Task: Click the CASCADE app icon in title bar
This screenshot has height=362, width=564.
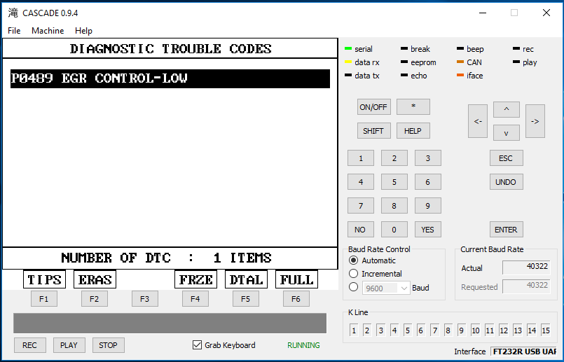Action: tap(13, 13)
